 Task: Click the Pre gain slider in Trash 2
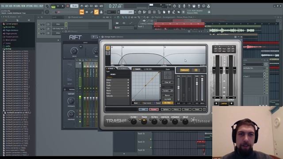[x=179, y=89]
